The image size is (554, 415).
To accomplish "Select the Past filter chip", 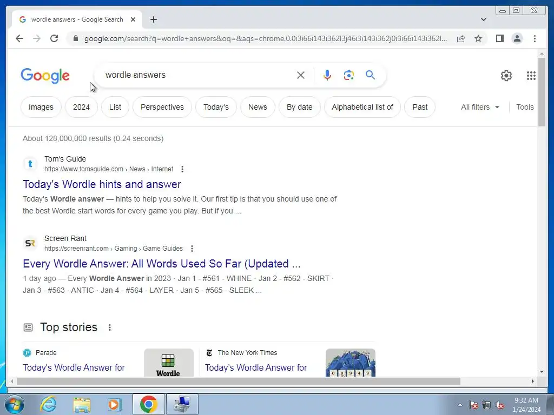I will point(420,107).
